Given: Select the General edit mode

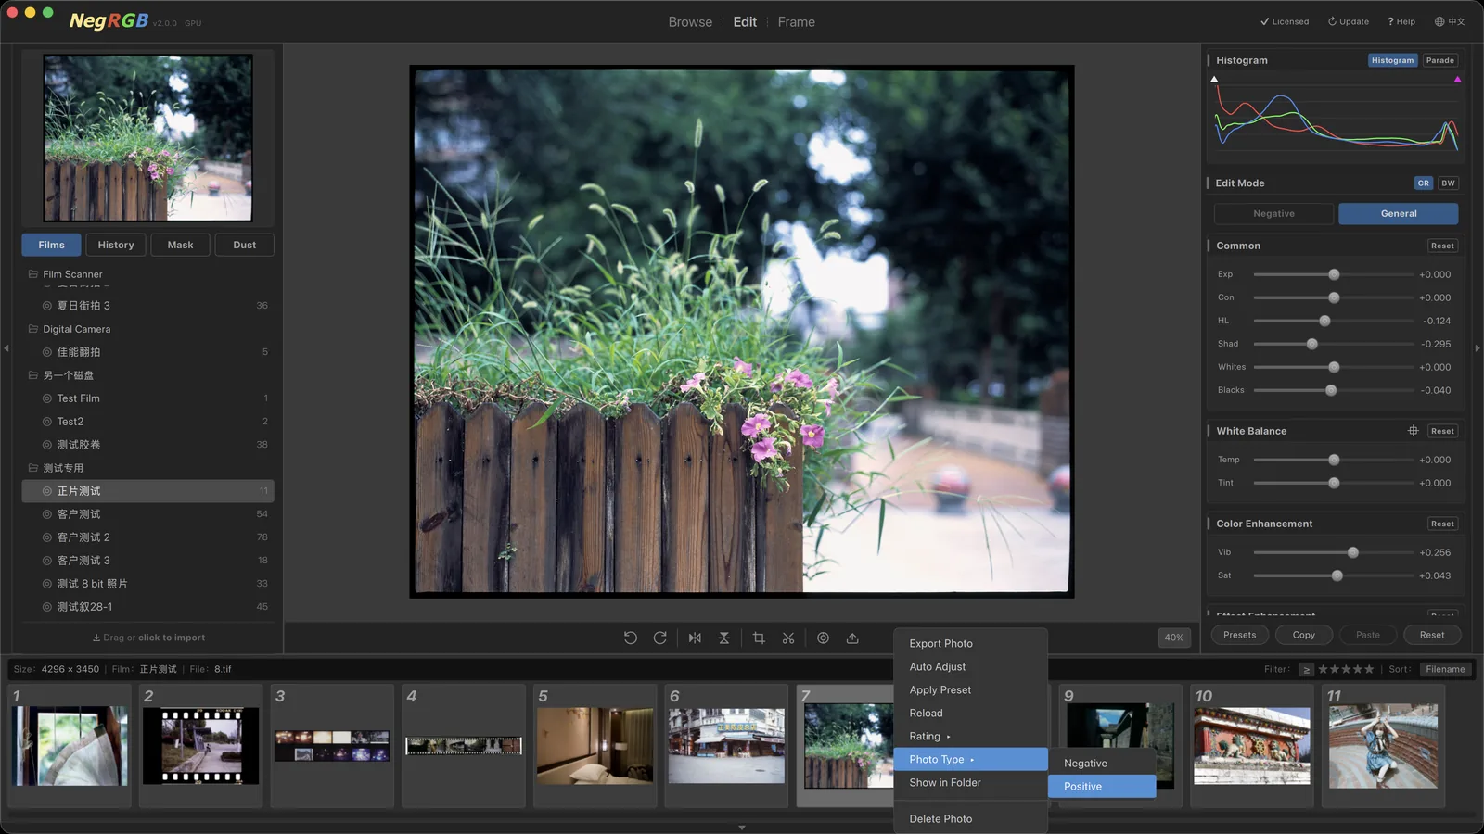Looking at the screenshot, I should click(1399, 214).
